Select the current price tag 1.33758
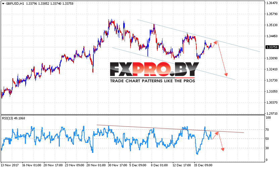 click(272, 47)
